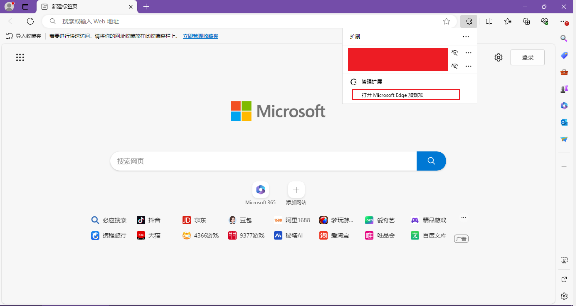Refresh the current page
576x306 pixels.
tap(30, 21)
